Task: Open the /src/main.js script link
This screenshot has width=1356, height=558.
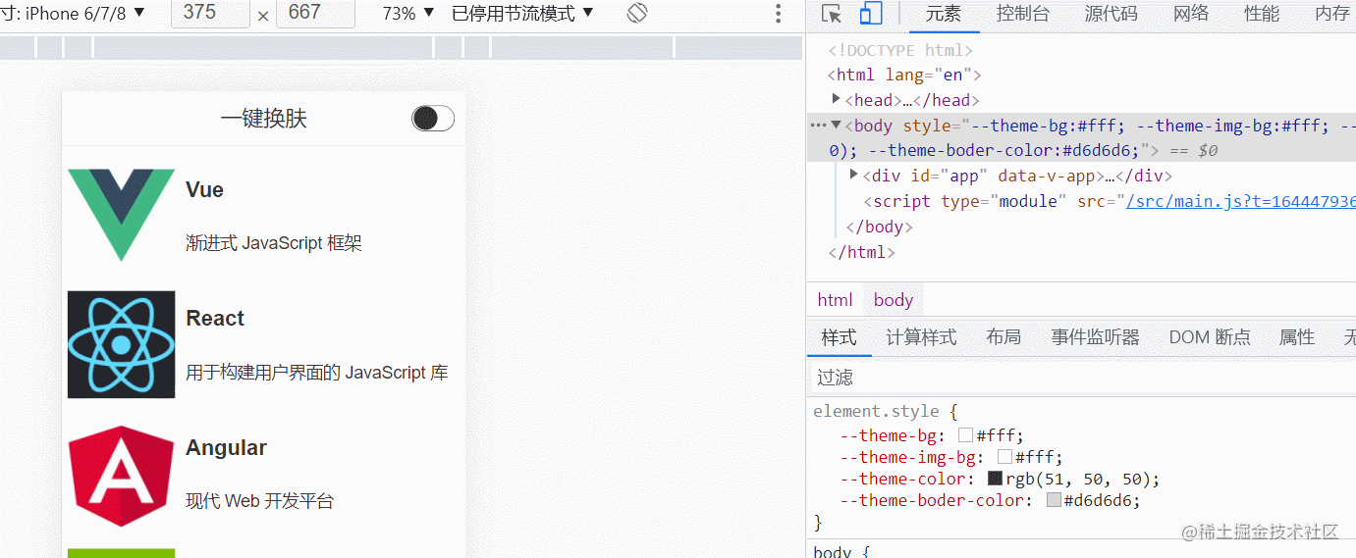Action: pos(1240,201)
